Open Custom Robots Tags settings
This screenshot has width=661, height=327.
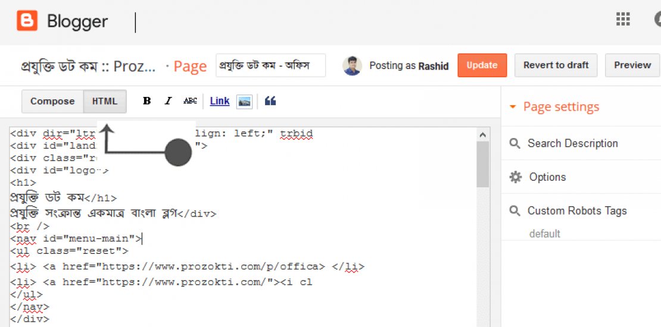[576, 210]
